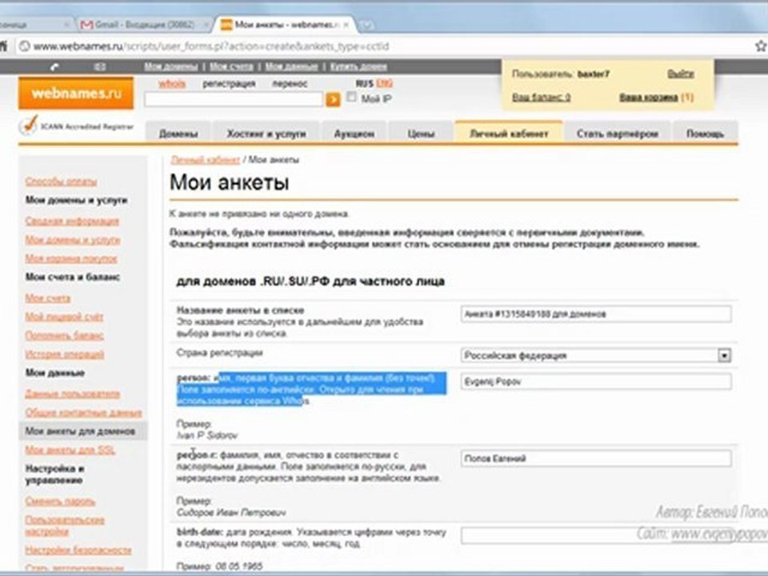Open Способы оплаты in sidebar
This screenshot has width=768, height=576.
(x=61, y=182)
